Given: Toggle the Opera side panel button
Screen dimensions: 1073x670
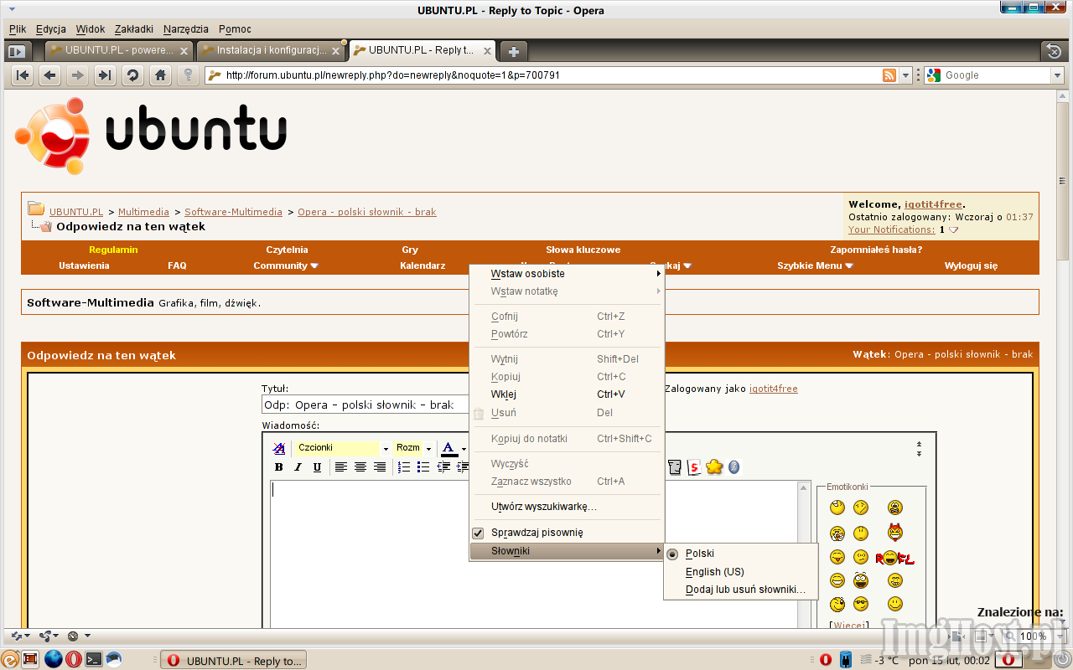Looking at the screenshot, I should (x=18, y=51).
